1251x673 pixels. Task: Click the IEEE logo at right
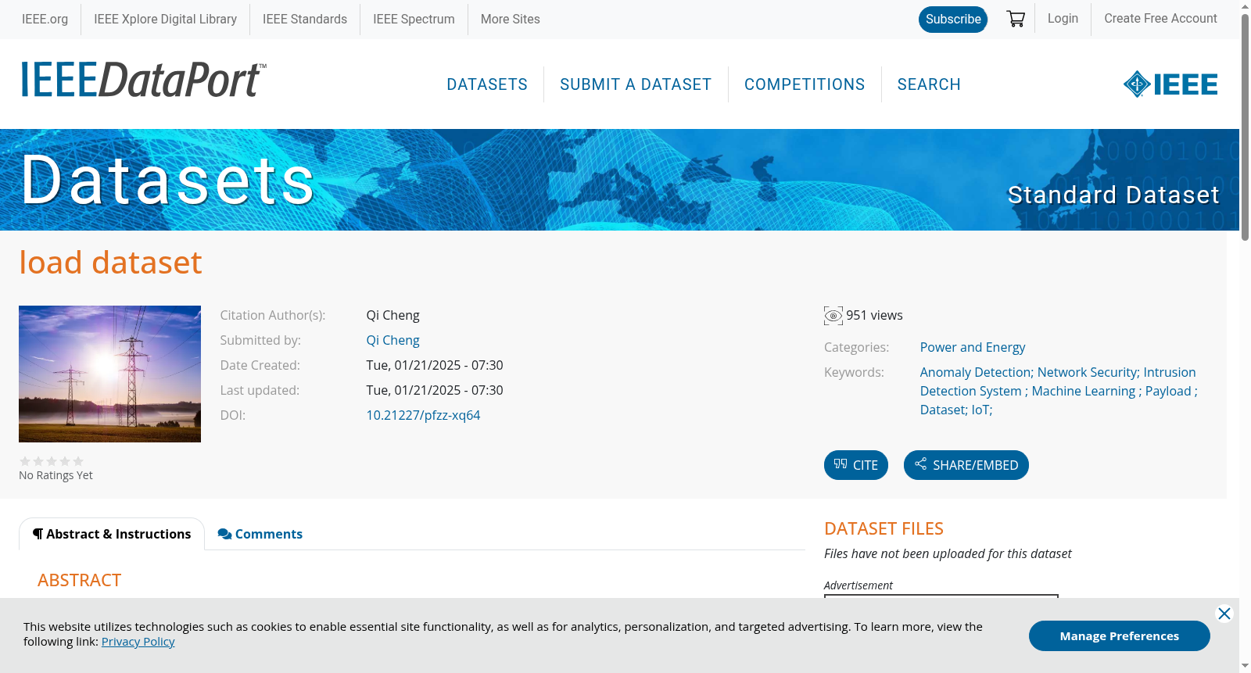tap(1170, 84)
